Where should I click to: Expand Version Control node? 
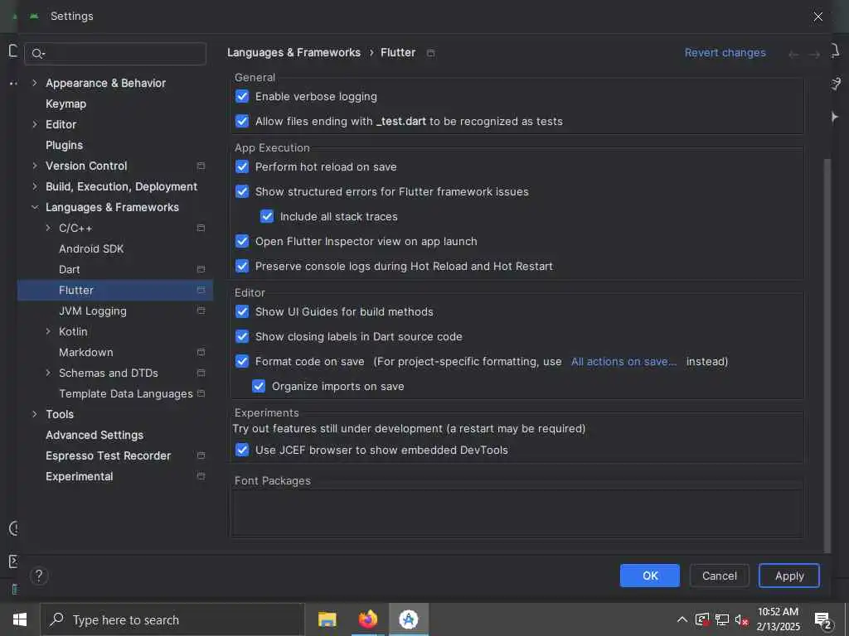tap(35, 166)
